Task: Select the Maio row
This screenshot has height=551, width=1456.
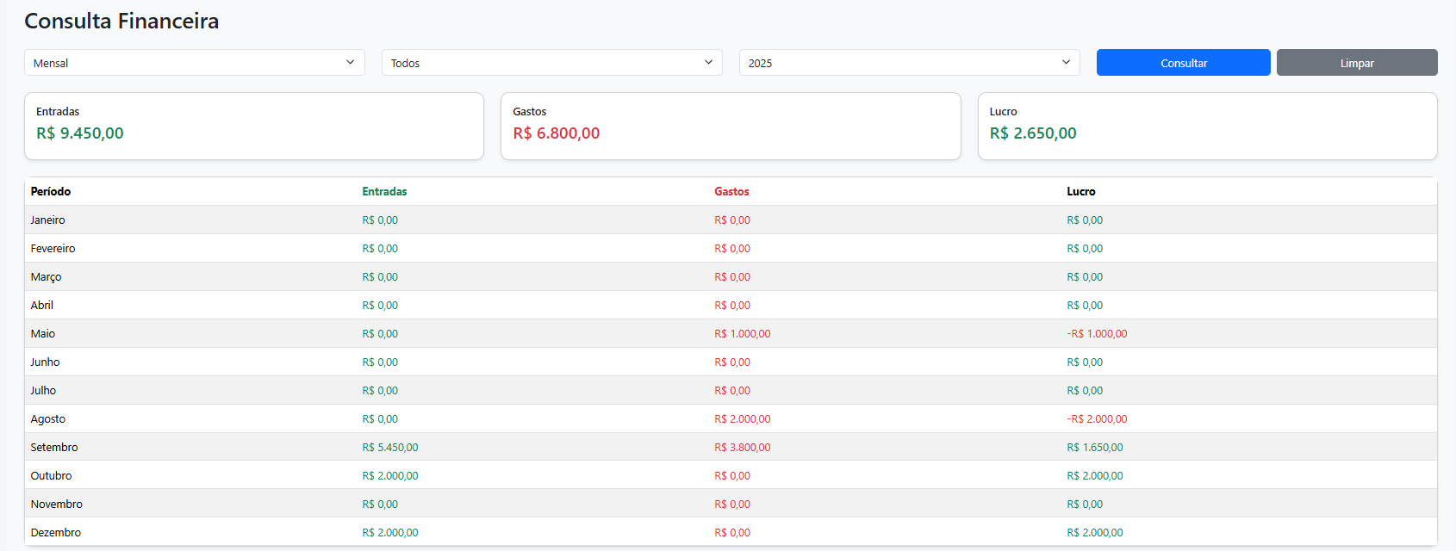Action: 43,333
